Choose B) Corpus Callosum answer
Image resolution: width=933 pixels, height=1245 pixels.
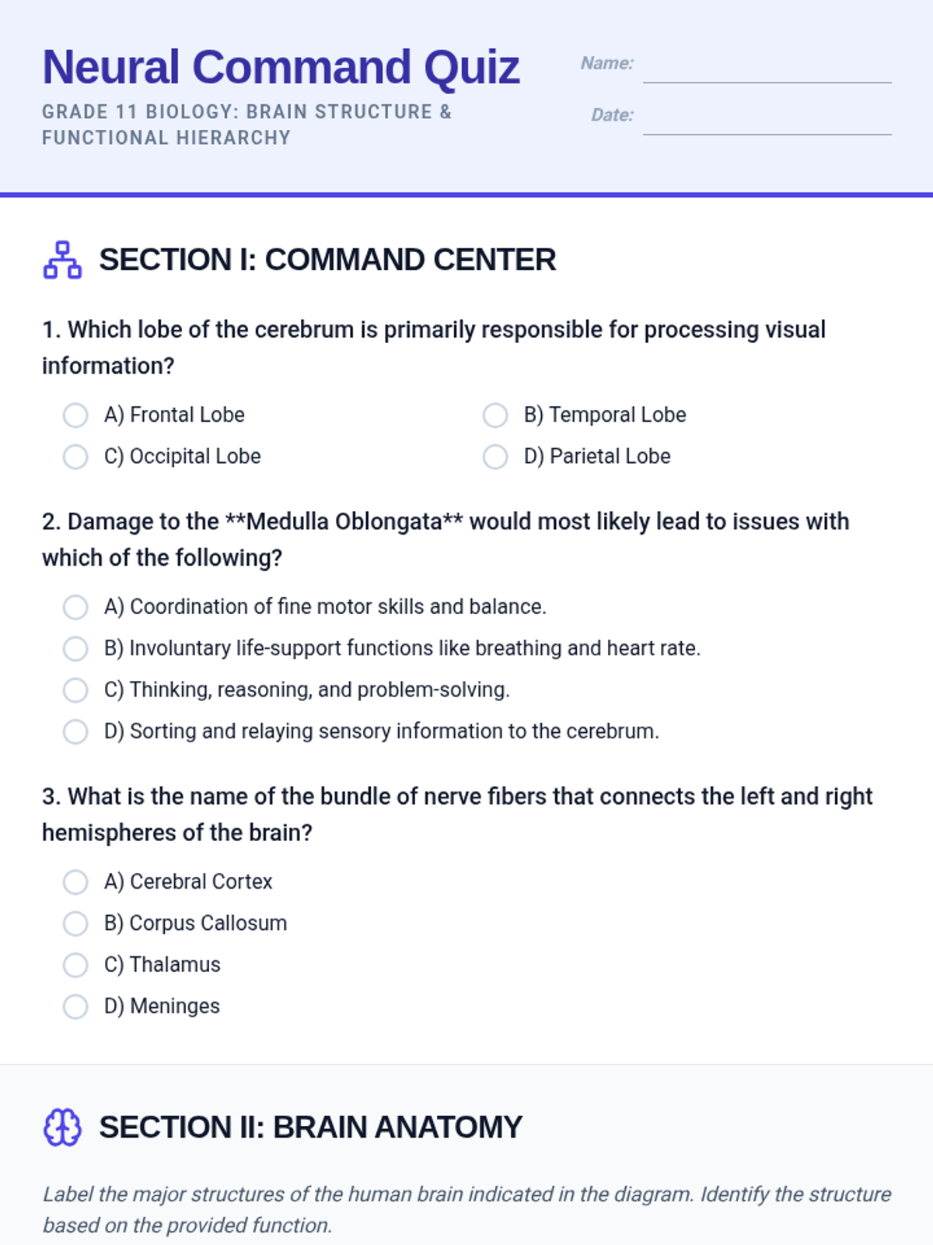(x=75, y=924)
